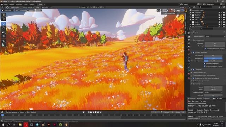Click the AO distance value field

(x=213, y=56)
